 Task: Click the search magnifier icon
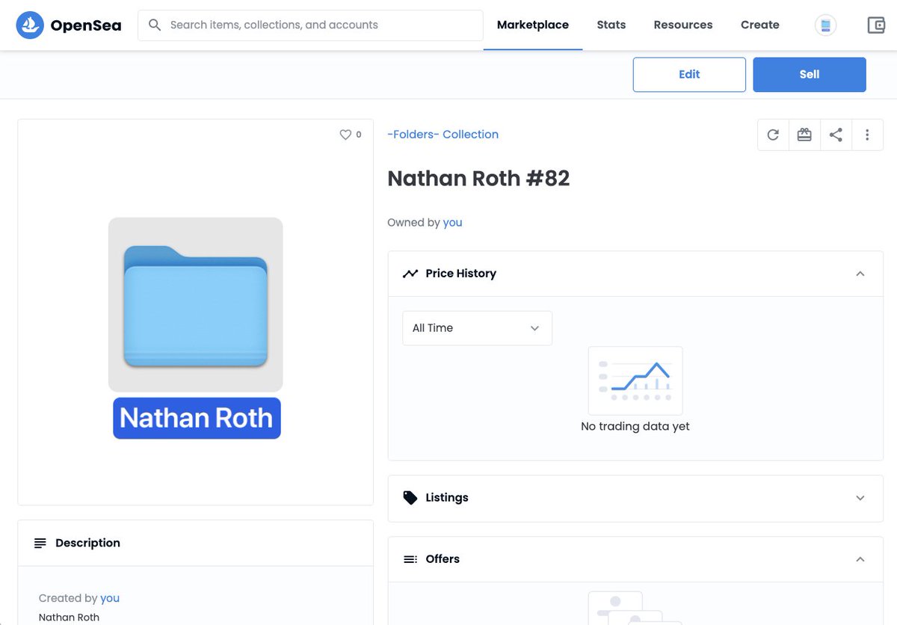point(155,25)
